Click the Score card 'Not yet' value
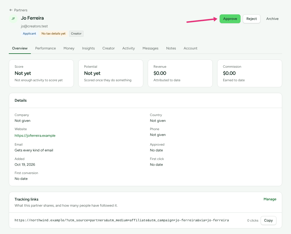The image size is (291, 234). (x=23, y=73)
